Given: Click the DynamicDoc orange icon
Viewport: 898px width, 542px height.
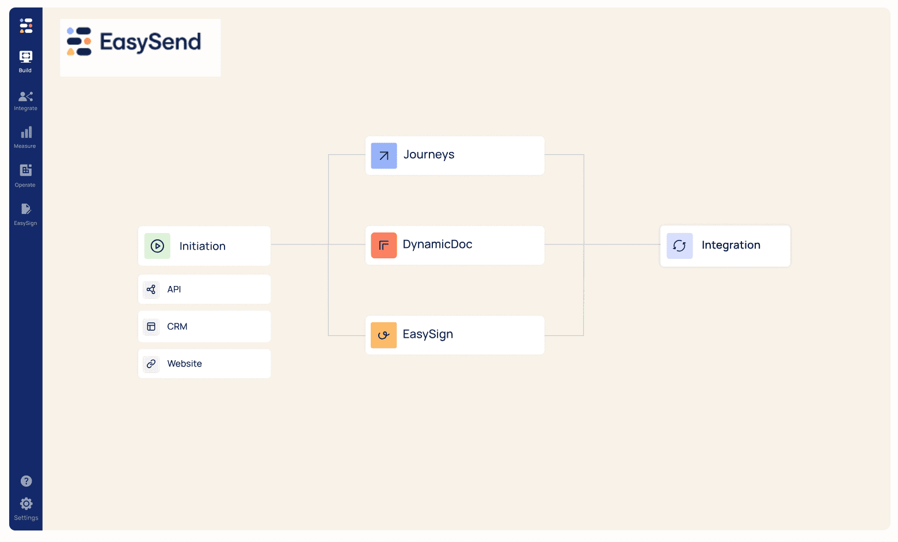Looking at the screenshot, I should [383, 245].
